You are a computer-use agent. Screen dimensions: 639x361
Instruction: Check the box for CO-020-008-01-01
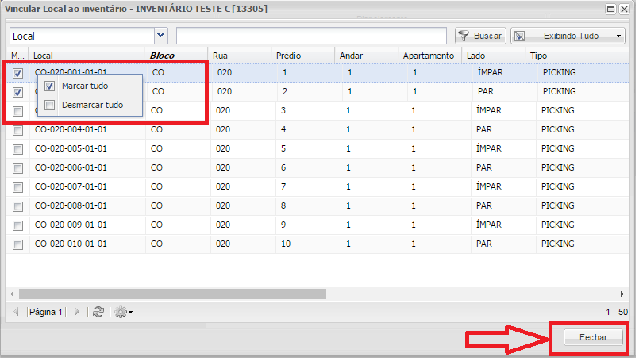pos(17,206)
